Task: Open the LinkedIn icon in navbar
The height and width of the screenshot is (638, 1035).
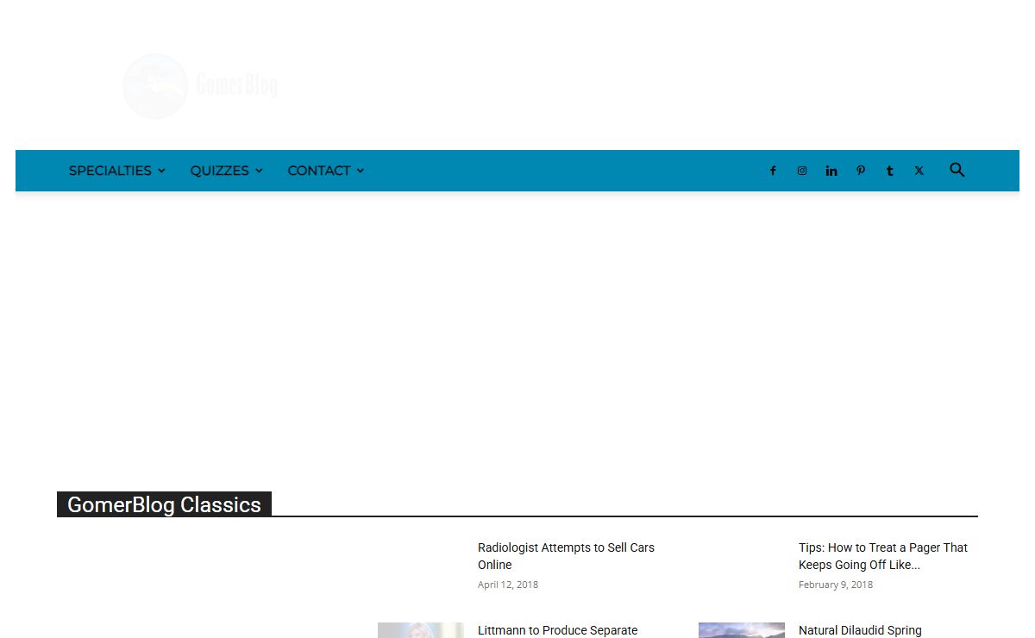Action: [831, 171]
